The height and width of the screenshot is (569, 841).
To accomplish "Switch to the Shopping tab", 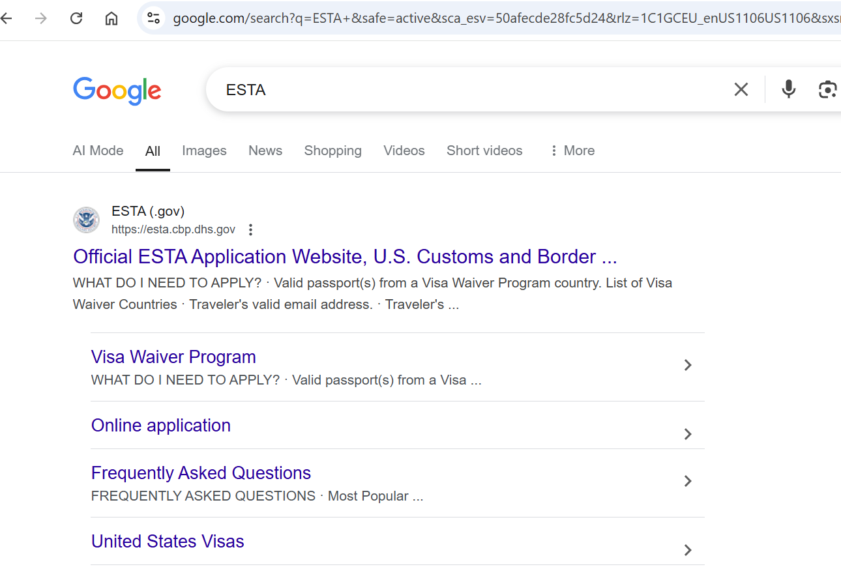I will (332, 151).
